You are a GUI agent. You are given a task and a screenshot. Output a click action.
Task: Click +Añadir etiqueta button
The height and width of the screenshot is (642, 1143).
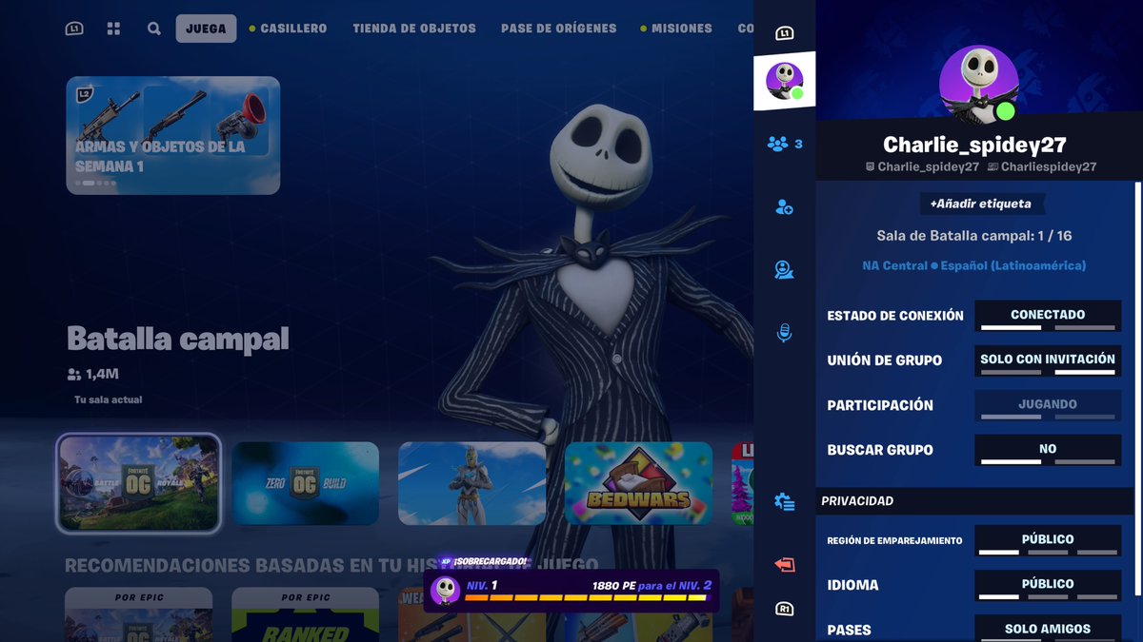click(980, 204)
